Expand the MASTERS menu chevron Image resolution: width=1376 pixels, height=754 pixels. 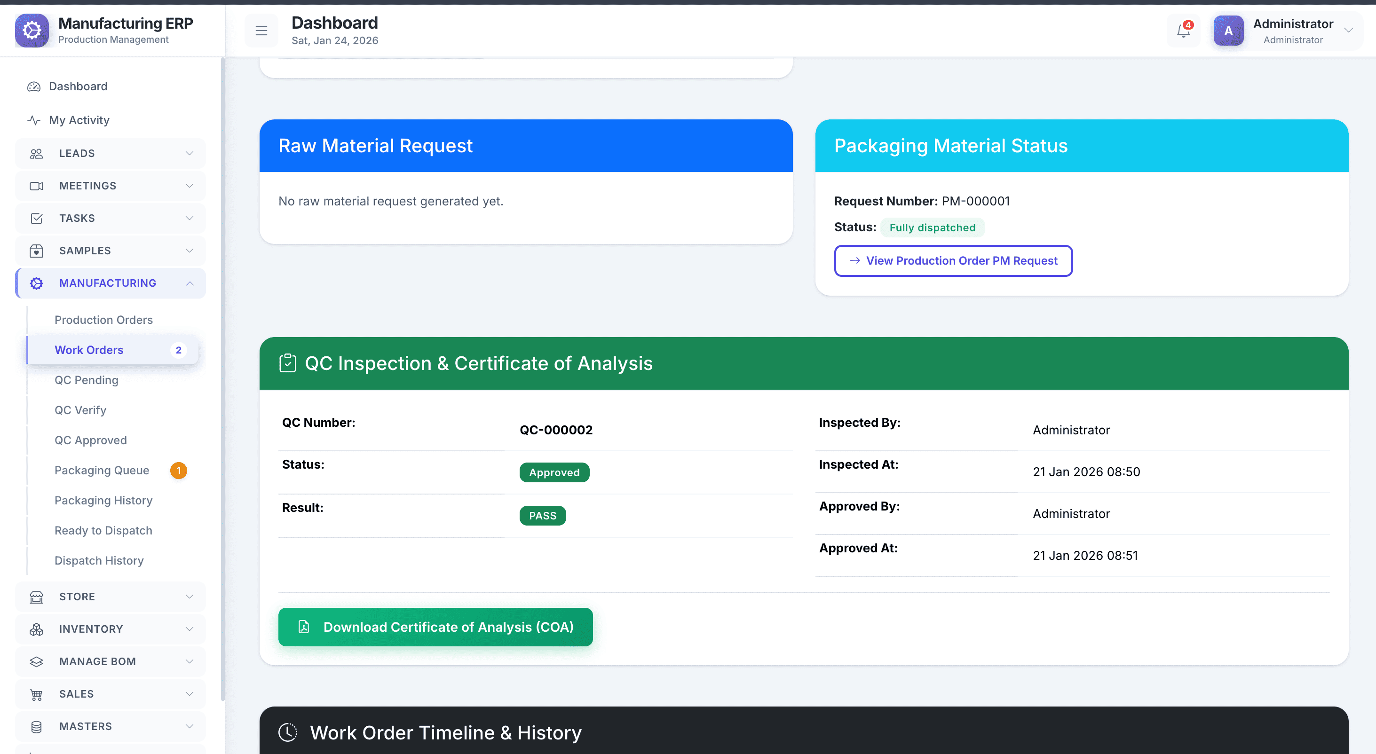point(189,726)
